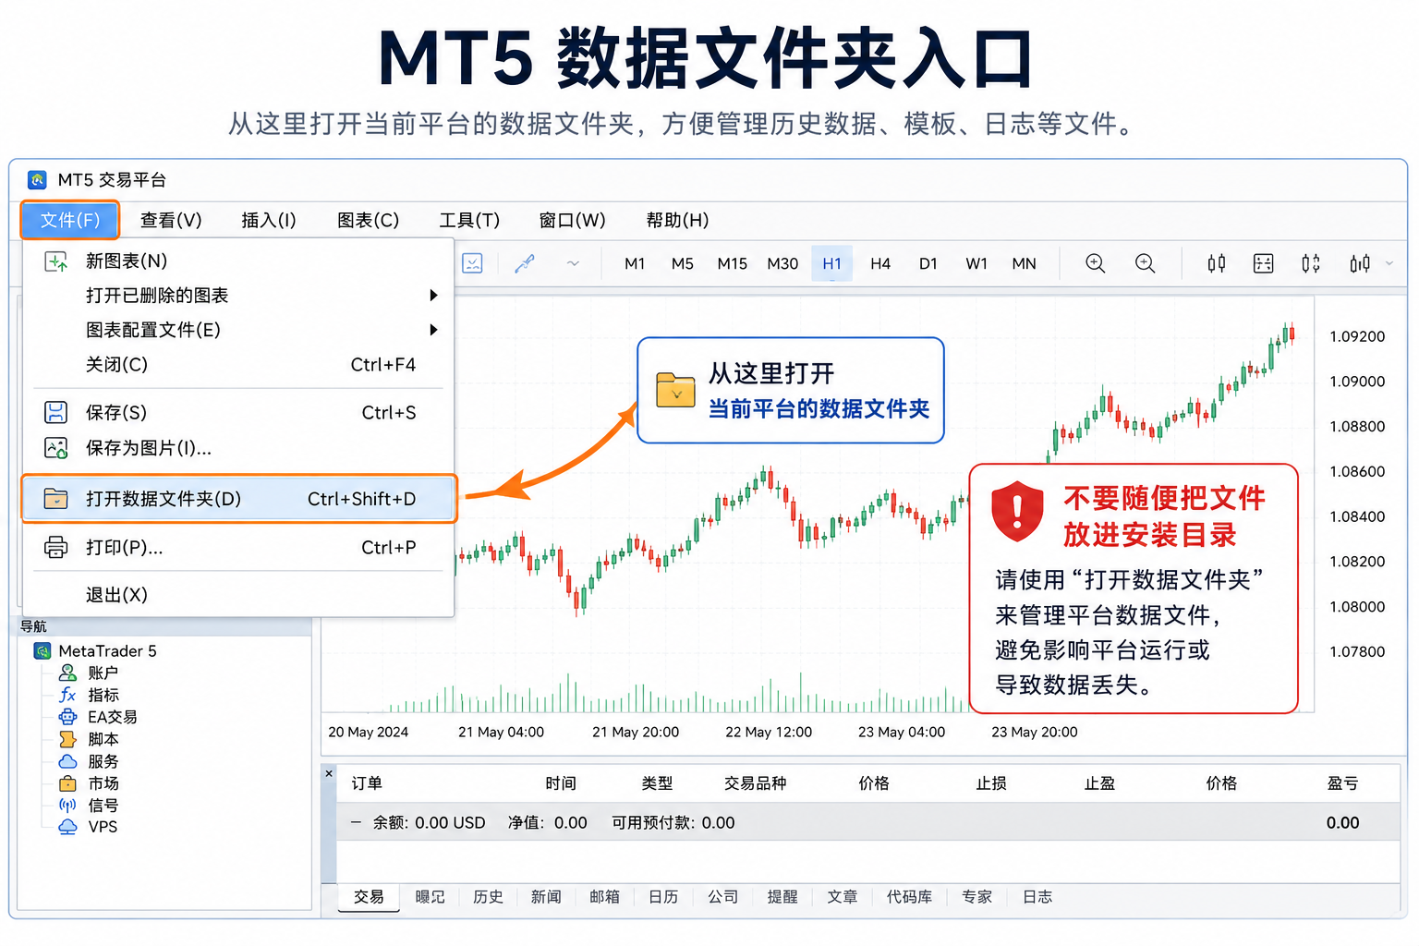Switch to M1 timeframe

click(635, 263)
